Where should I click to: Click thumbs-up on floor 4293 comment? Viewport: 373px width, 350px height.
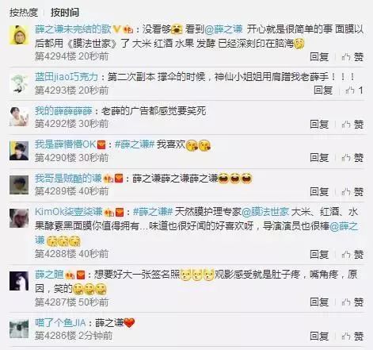[x=354, y=90]
